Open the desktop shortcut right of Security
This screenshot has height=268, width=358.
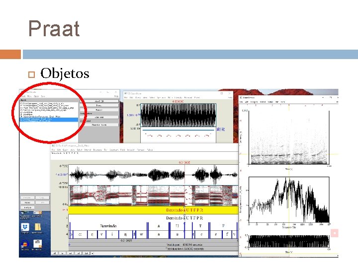(x=37, y=244)
